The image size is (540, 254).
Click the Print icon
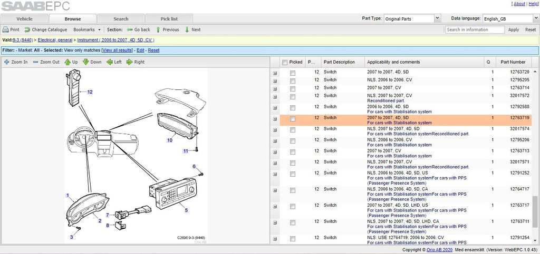(5, 30)
